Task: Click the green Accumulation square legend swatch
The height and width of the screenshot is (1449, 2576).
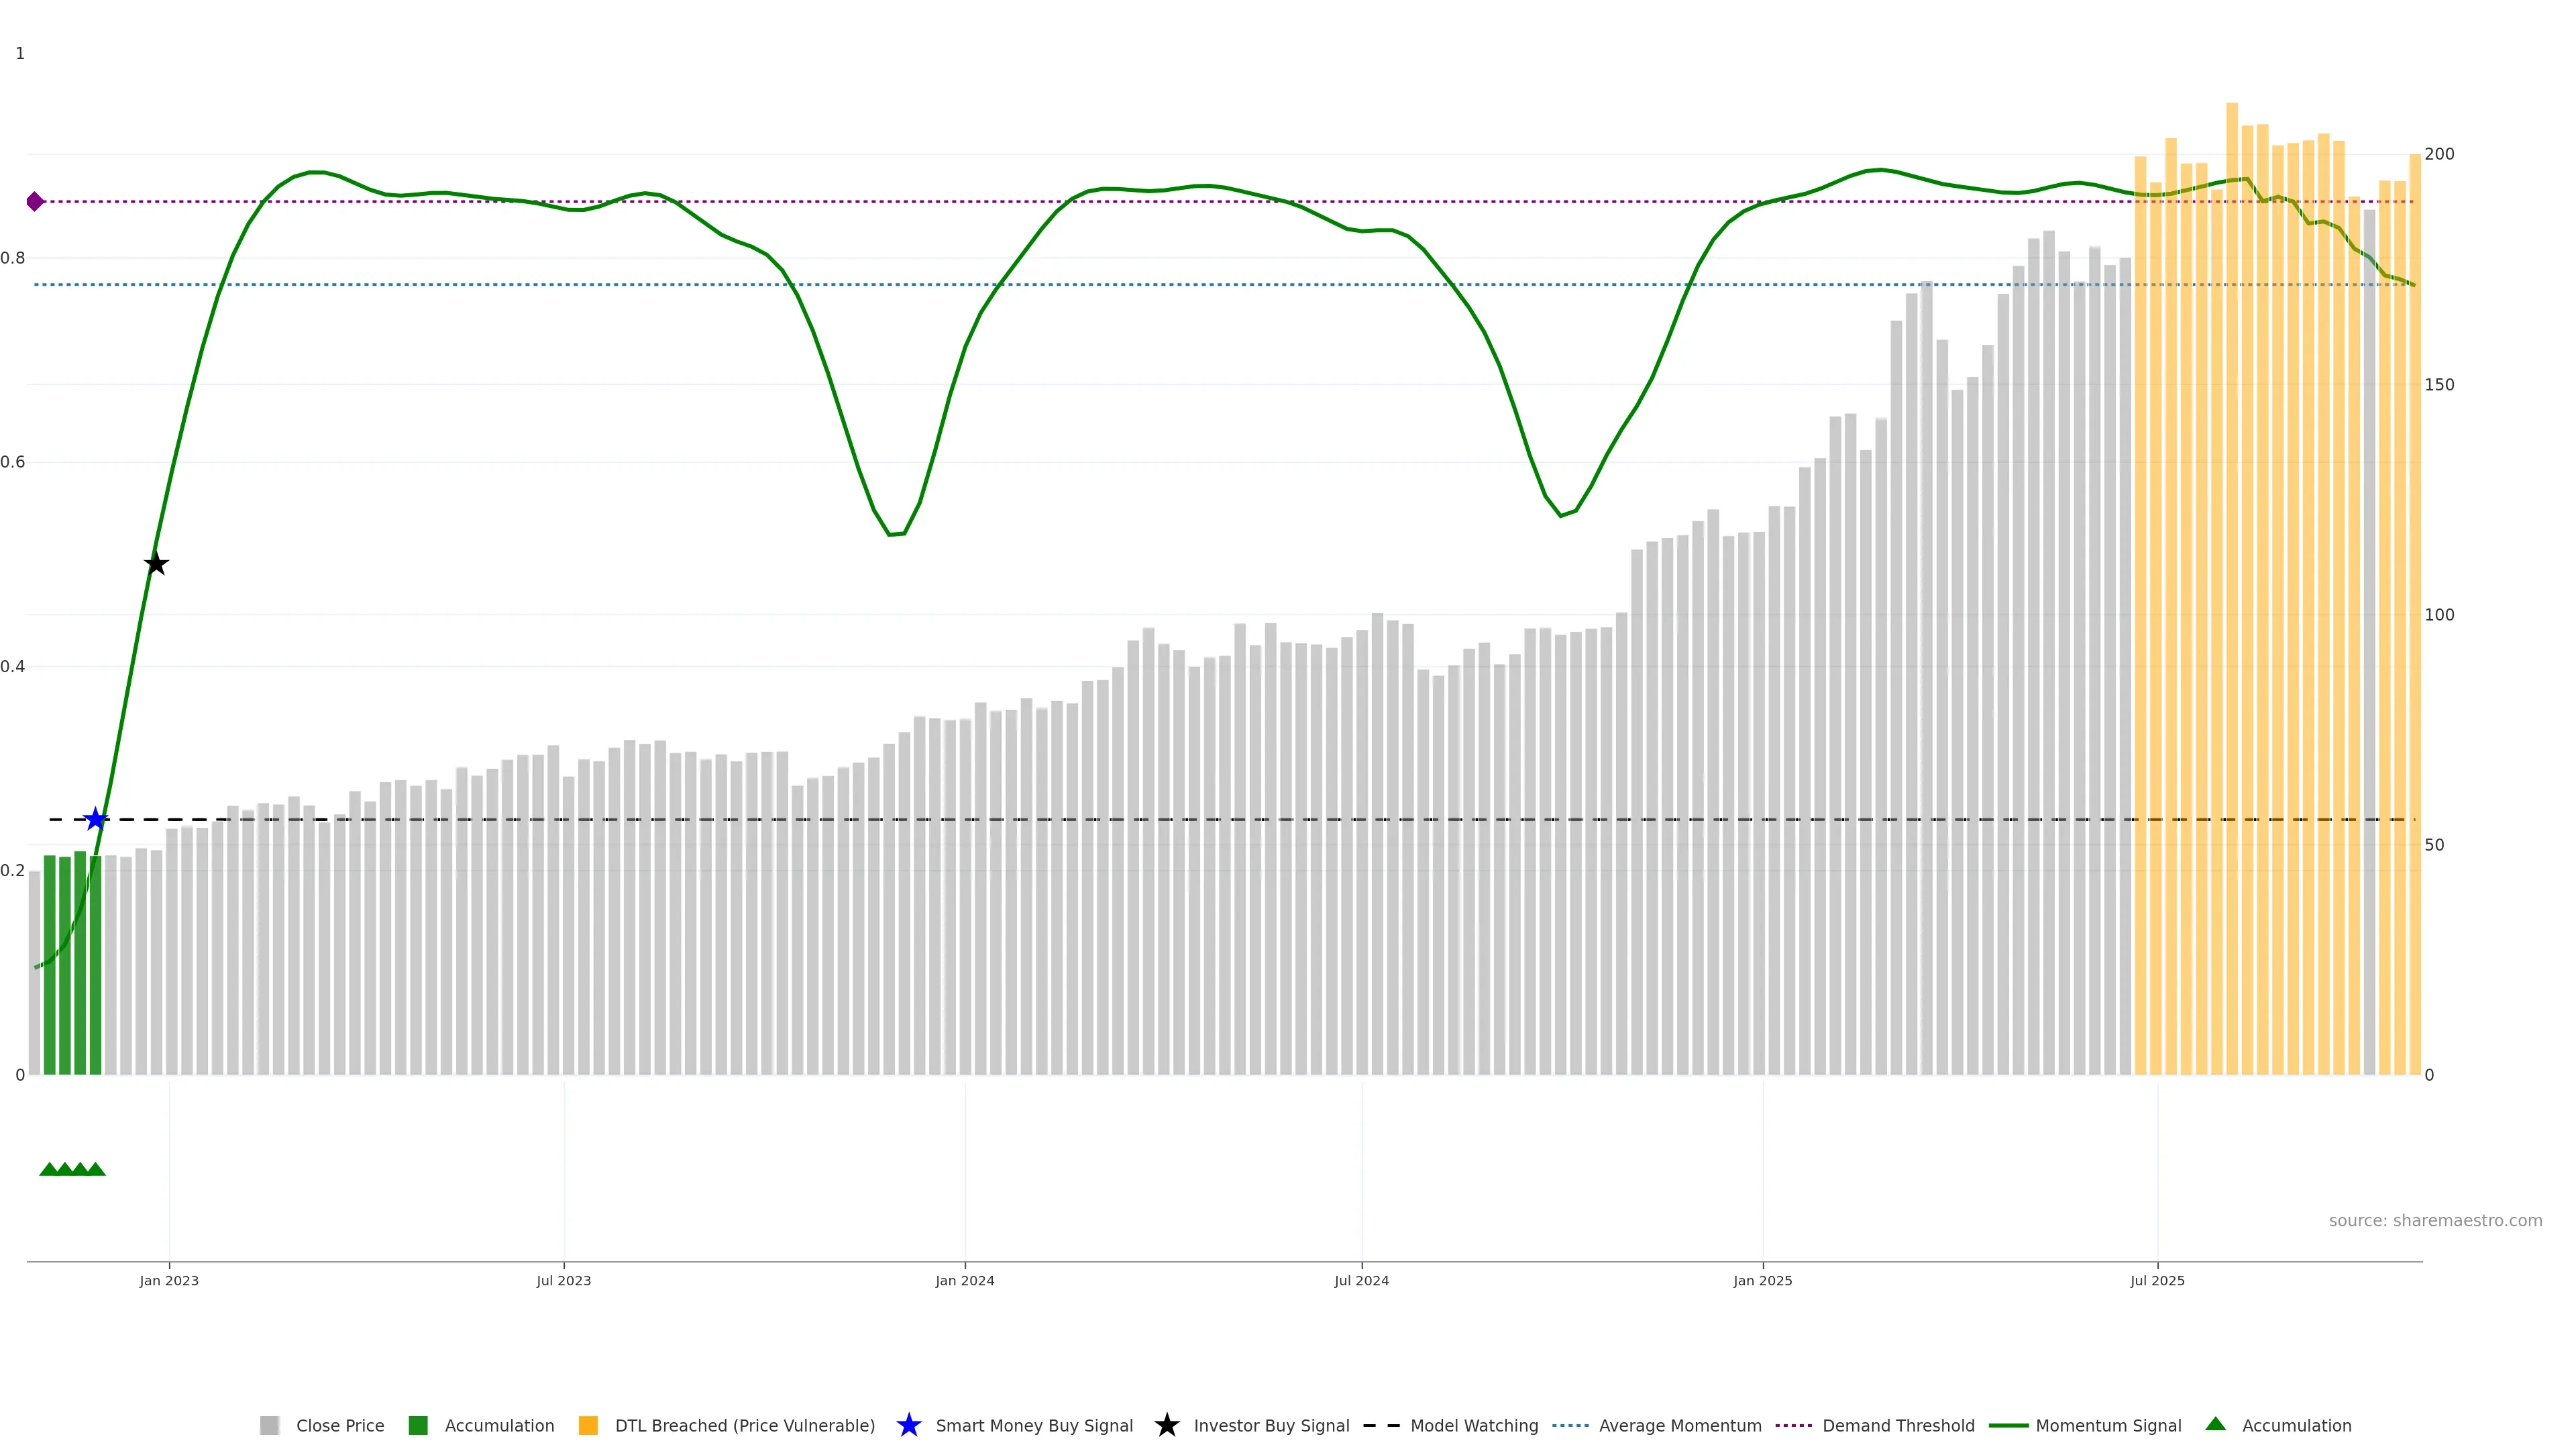Action: pos(418,1425)
